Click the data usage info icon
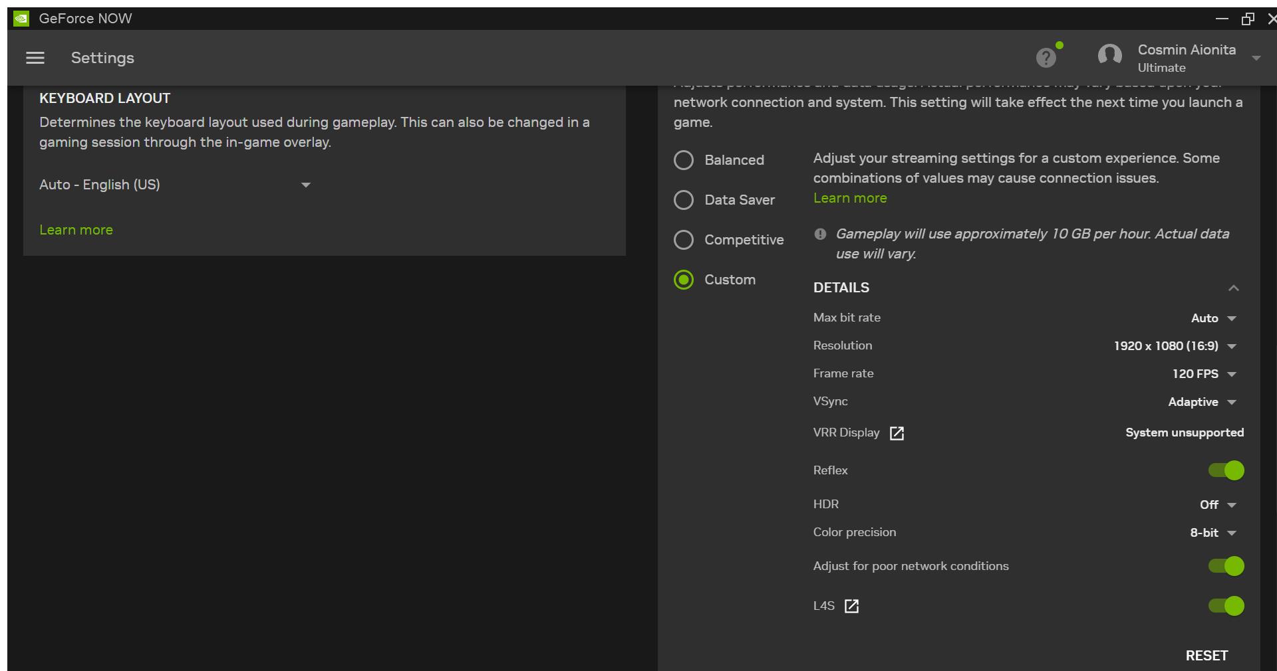The width and height of the screenshot is (1277, 671). (x=820, y=234)
